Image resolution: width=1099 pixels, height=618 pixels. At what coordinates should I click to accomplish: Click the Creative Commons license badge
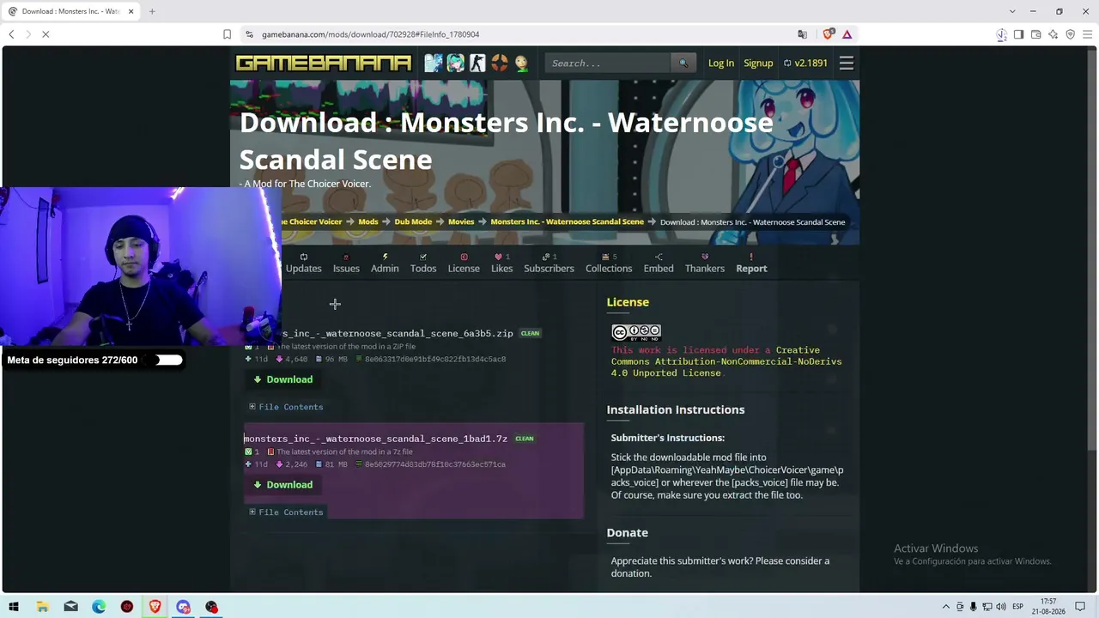pyautogui.click(x=636, y=332)
